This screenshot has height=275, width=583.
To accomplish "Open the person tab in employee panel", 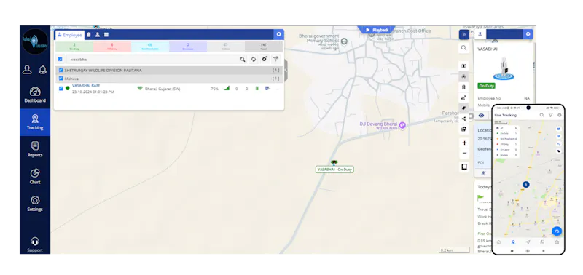I will [98, 35].
